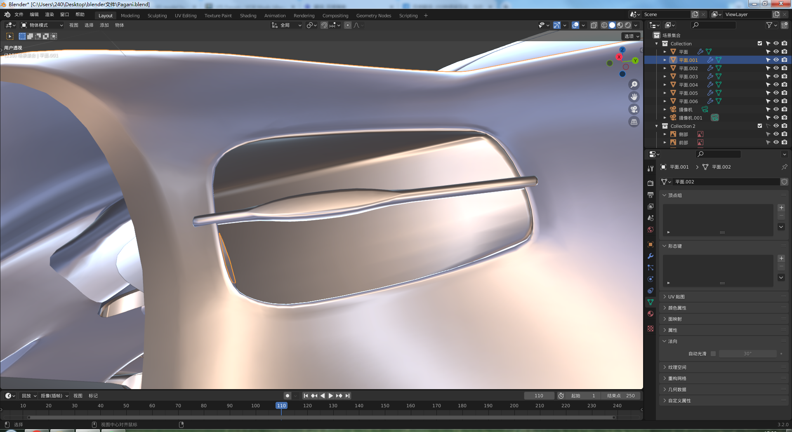Image resolution: width=792 pixels, height=432 pixels.
Task: Switch to the Geometry Nodes workspace tab
Action: coord(374,16)
